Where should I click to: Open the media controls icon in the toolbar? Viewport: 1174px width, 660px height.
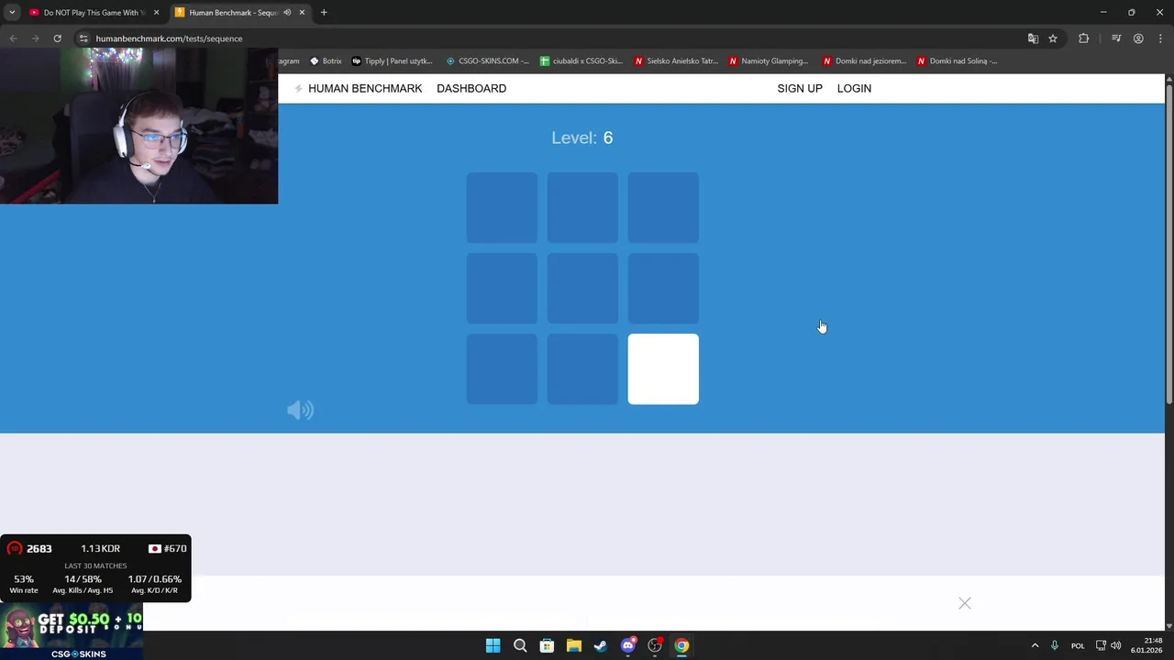pos(1116,38)
